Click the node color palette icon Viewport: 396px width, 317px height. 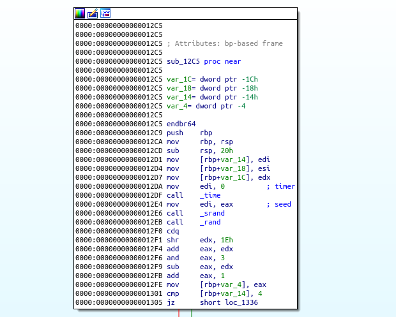coord(80,13)
